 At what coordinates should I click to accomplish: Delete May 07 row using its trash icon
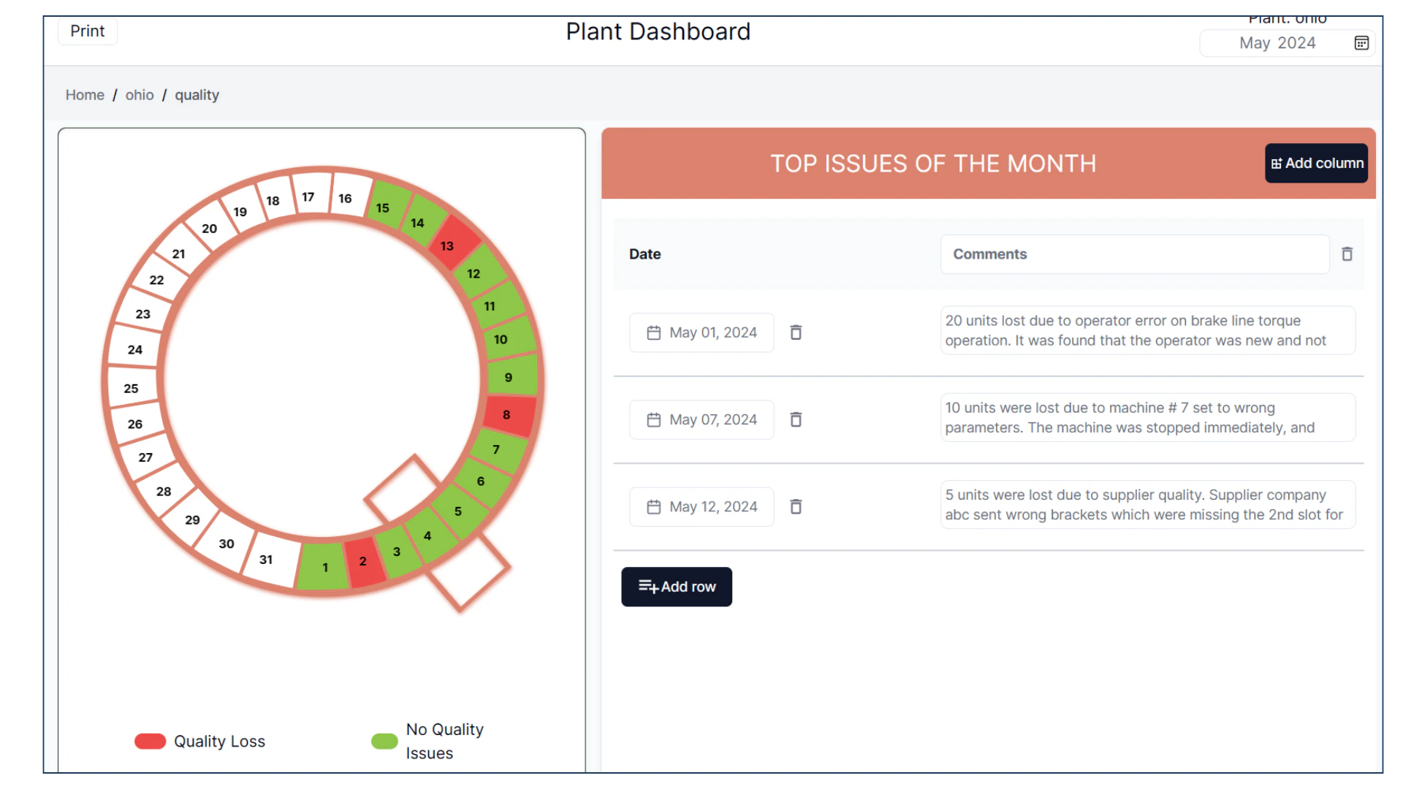point(796,419)
